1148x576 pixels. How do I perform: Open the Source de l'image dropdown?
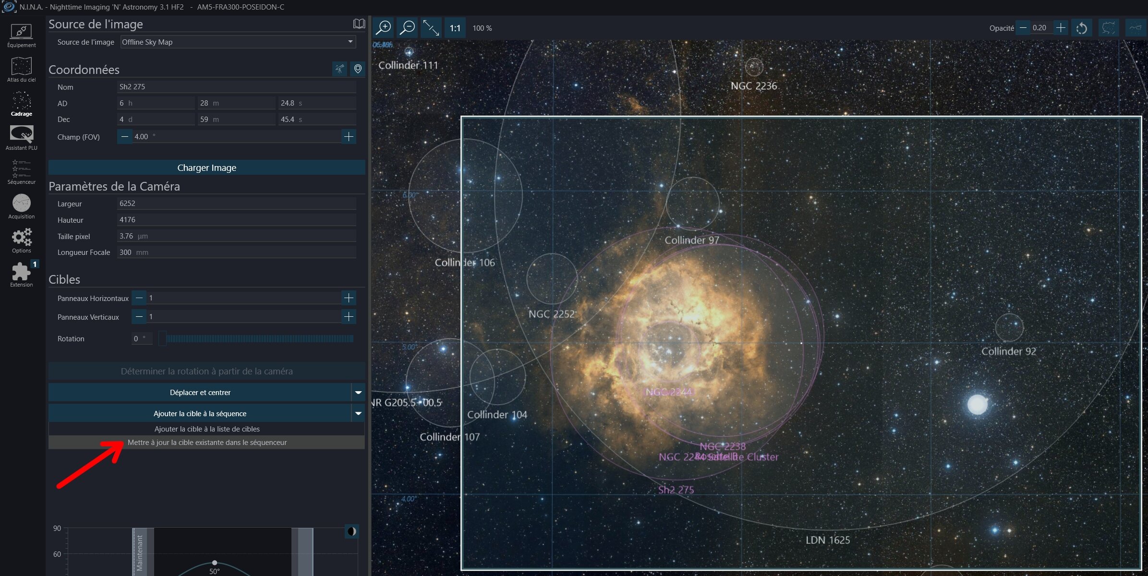click(x=238, y=42)
